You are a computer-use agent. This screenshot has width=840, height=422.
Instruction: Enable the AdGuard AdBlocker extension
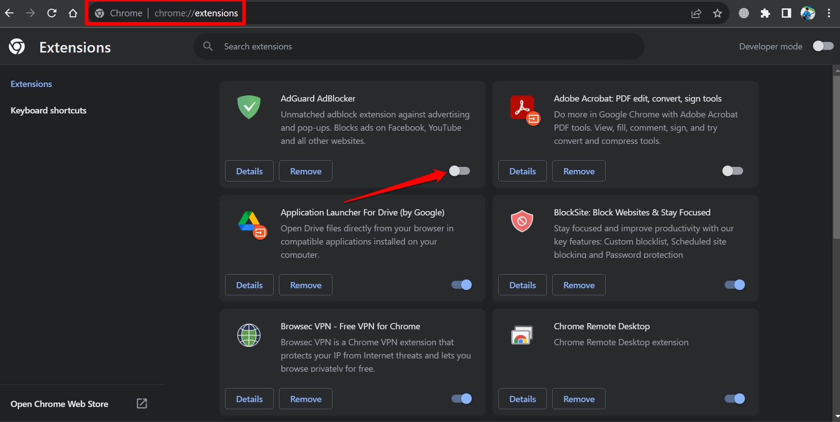(x=460, y=171)
